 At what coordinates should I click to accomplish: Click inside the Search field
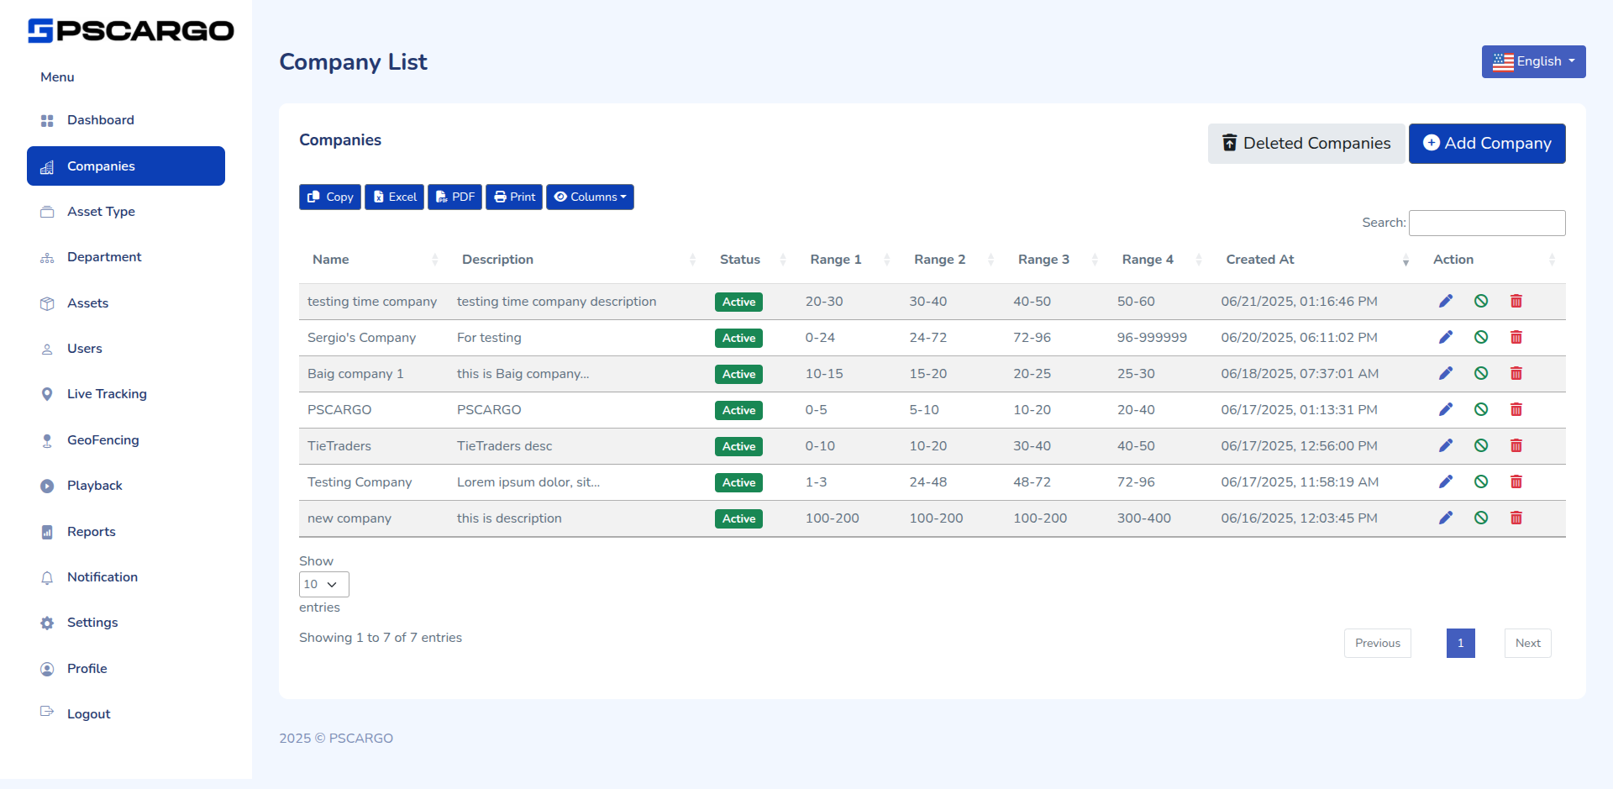click(1487, 223)
